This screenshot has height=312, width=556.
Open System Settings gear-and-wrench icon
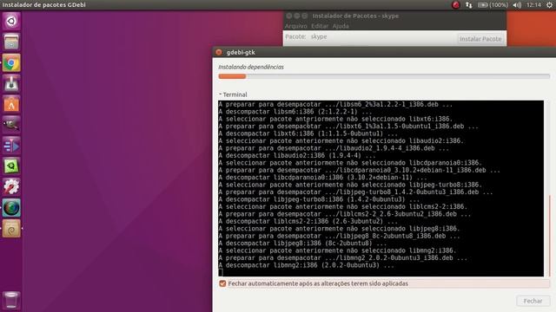pos(11,187)
